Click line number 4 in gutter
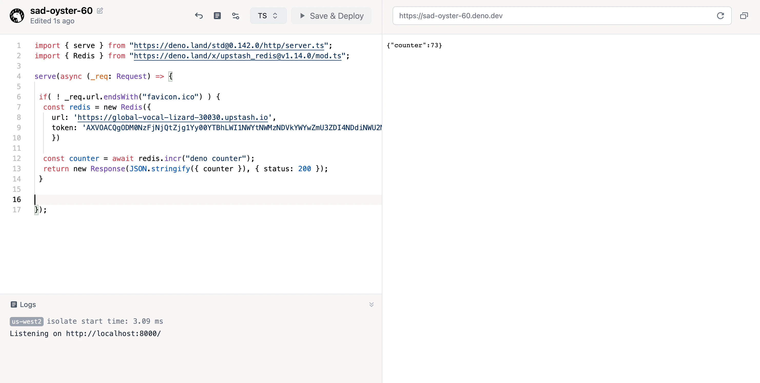The width and height of the screenshot is (760, 383). coord(19,76)
